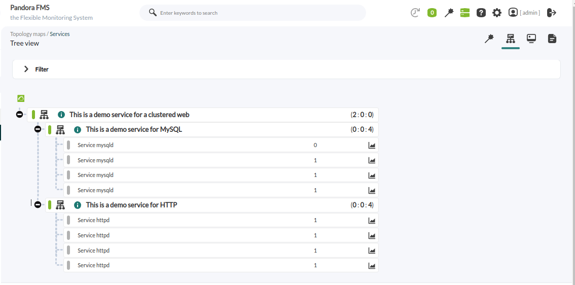
Task: Open graph for first Service mysqld row
Action: (x=372, y=145)
